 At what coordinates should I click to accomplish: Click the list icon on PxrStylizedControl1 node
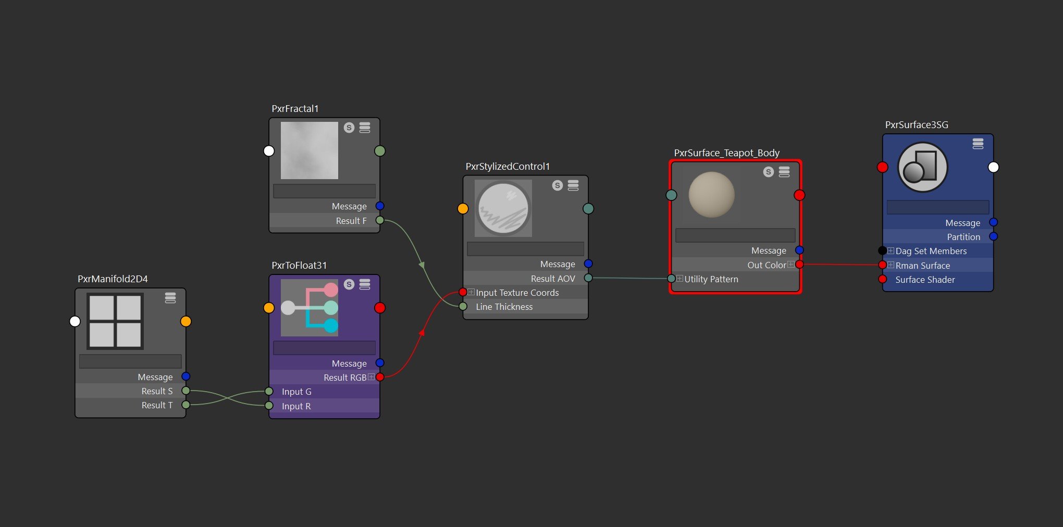tap(573, 185)
